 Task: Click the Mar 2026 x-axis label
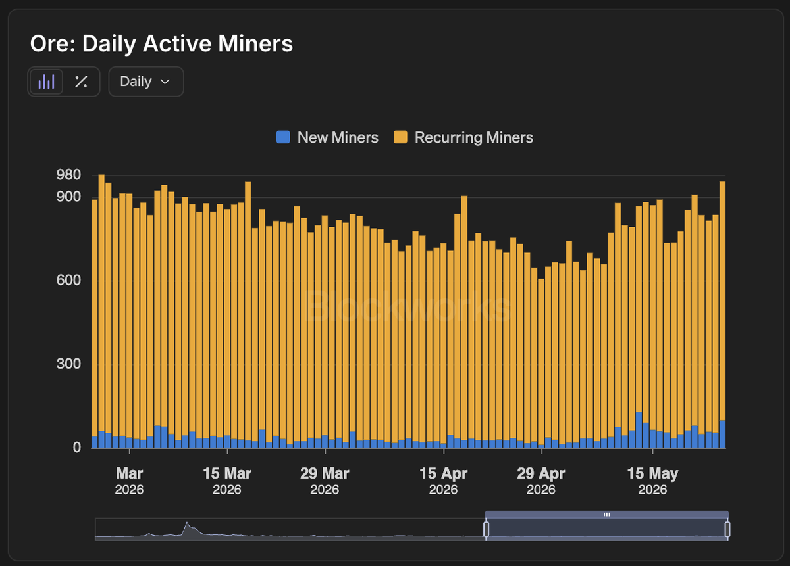click(x=130, y=481)
